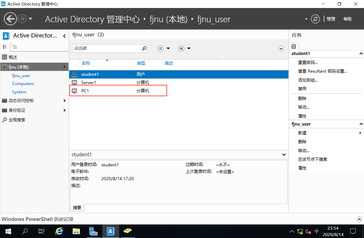
Task: Click the PC1 computer icon
Action: coord(74,91)
